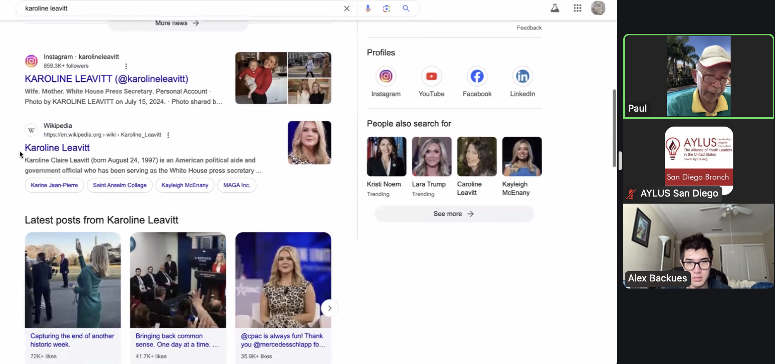The image size is (775, 364).
Task: Advance latest posts carousel with arrow
Action: coord(330,308)
